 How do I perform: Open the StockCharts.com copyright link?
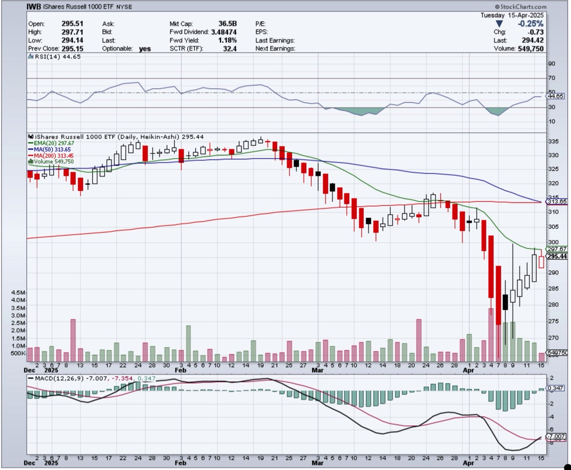[521, 7]
